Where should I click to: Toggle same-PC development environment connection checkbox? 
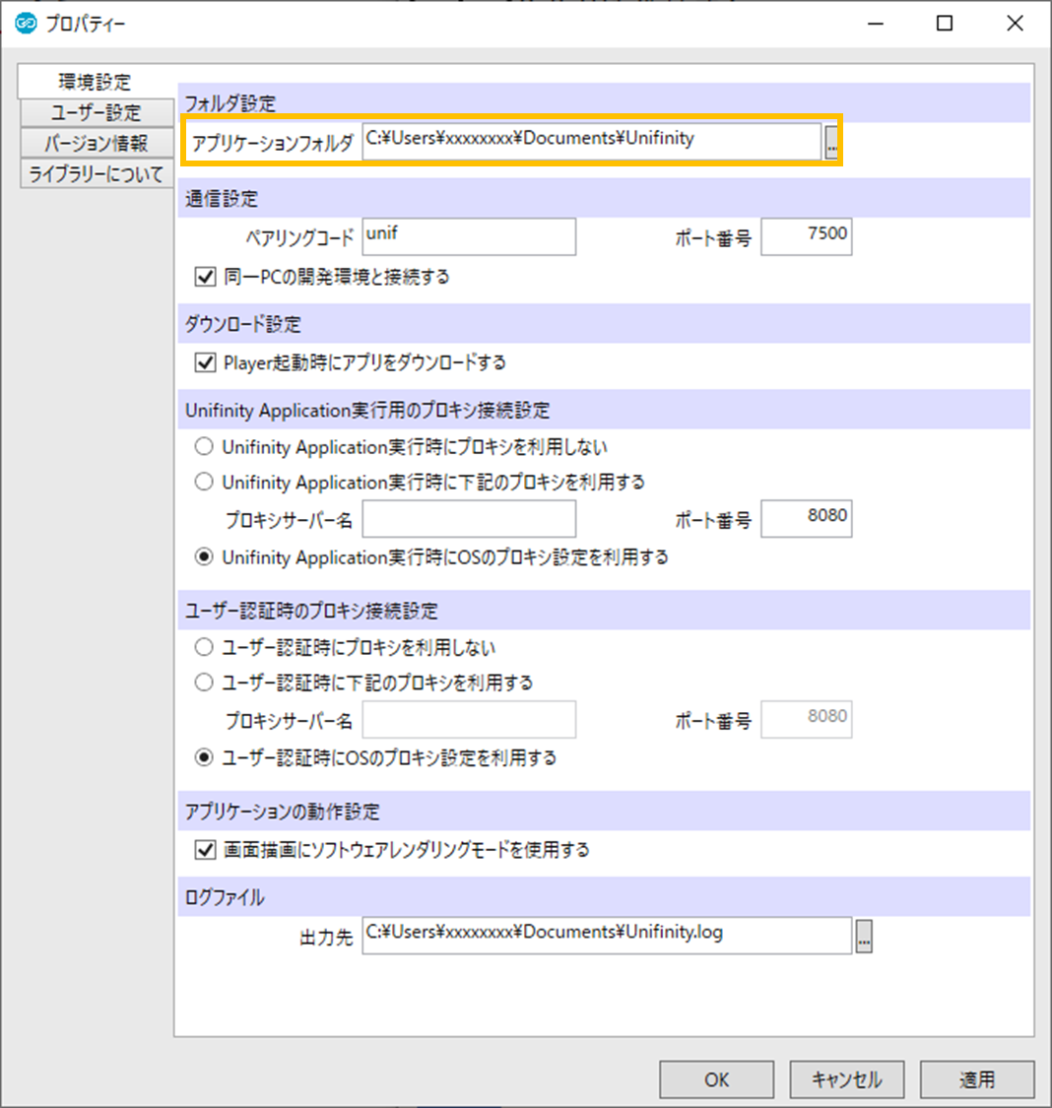click(x=206, y=277)
